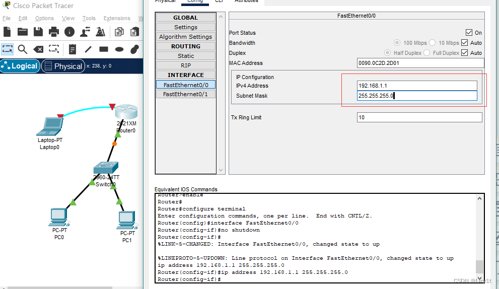Viewport: 499px width, 289px height.
Task: Click the IOS commands scroll up arrow
Action: (x=479, y=198)
